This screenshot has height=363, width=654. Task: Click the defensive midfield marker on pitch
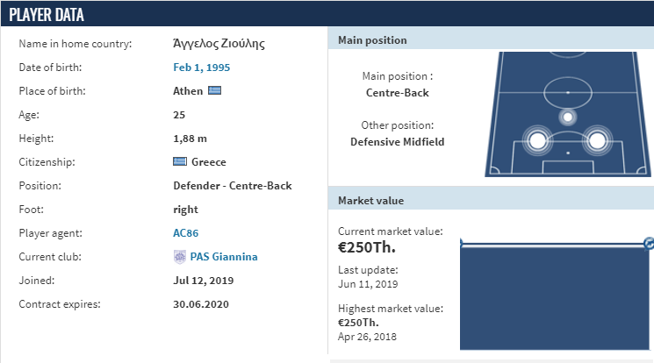pyautogui.click(x=568, y=117)
